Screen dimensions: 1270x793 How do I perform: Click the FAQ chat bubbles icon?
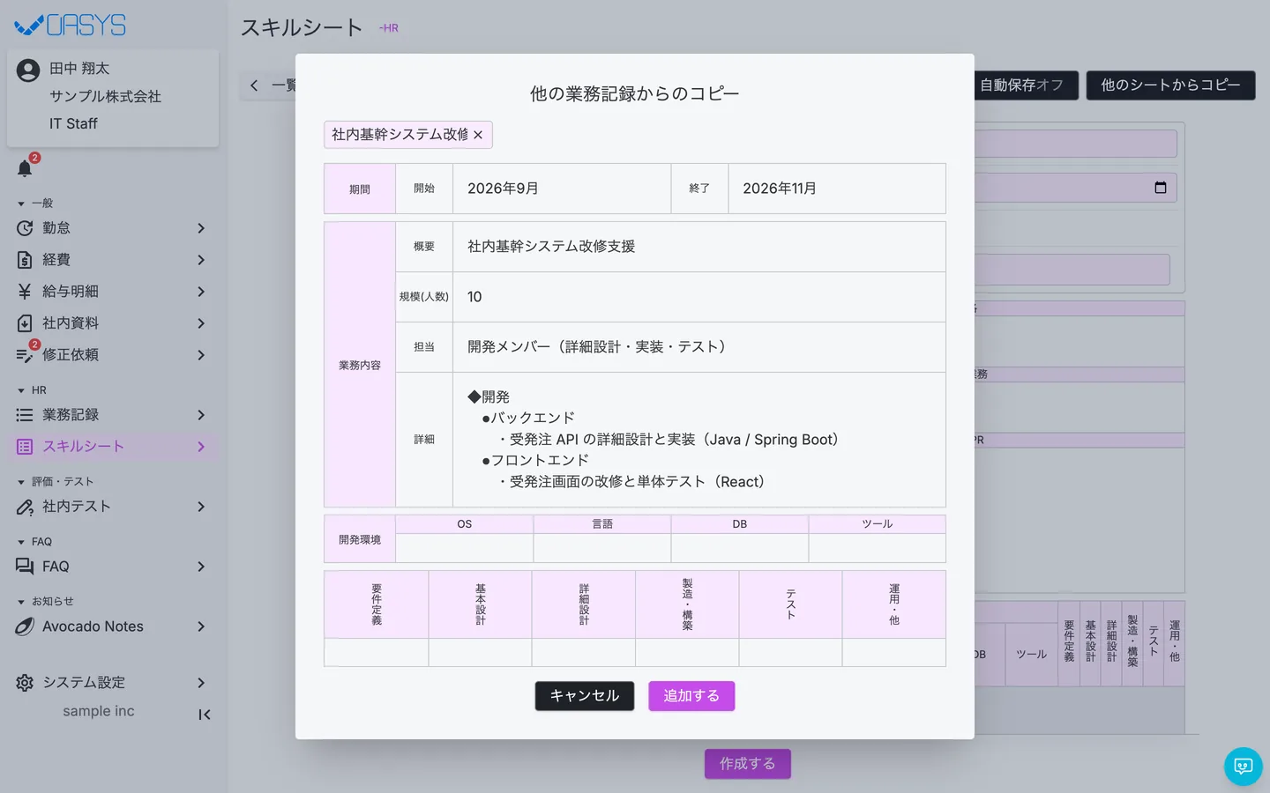tap(25, 567)
